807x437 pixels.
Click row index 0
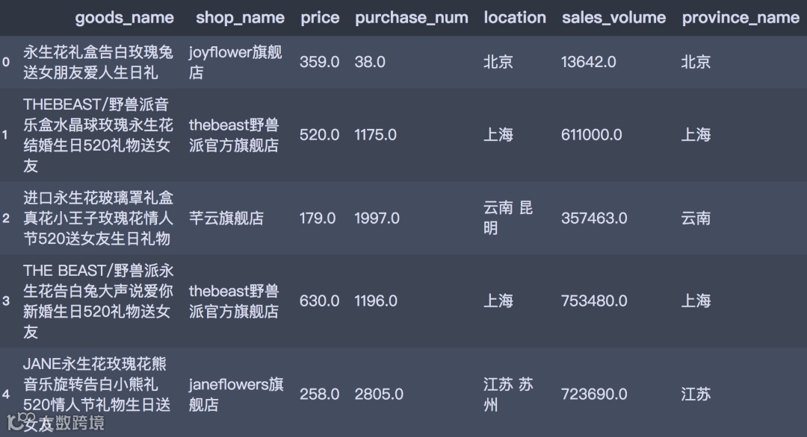[x=6, y=62]
